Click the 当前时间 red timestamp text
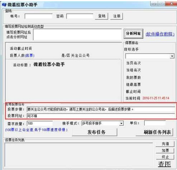This screenshot has width=177, height=170. coord(156,98)
